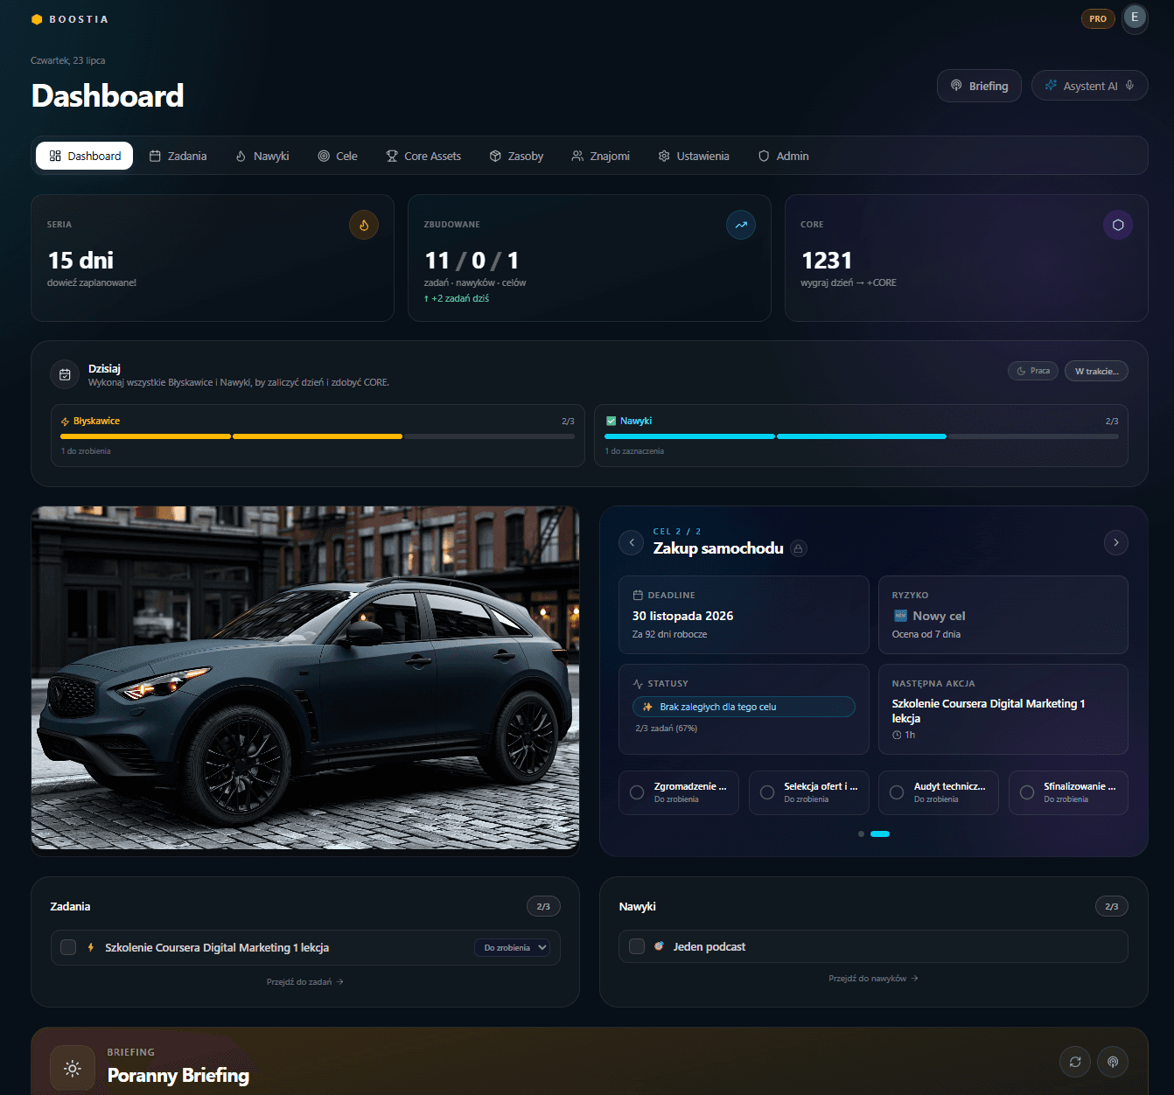Select the first carousel dot under goal card
Screen dimensions: 1174x1095
(861, 834)
